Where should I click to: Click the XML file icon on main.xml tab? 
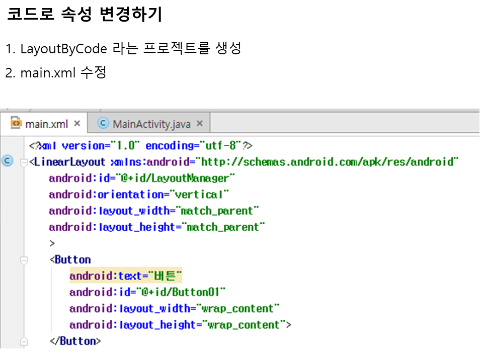(x=16, y=123)
